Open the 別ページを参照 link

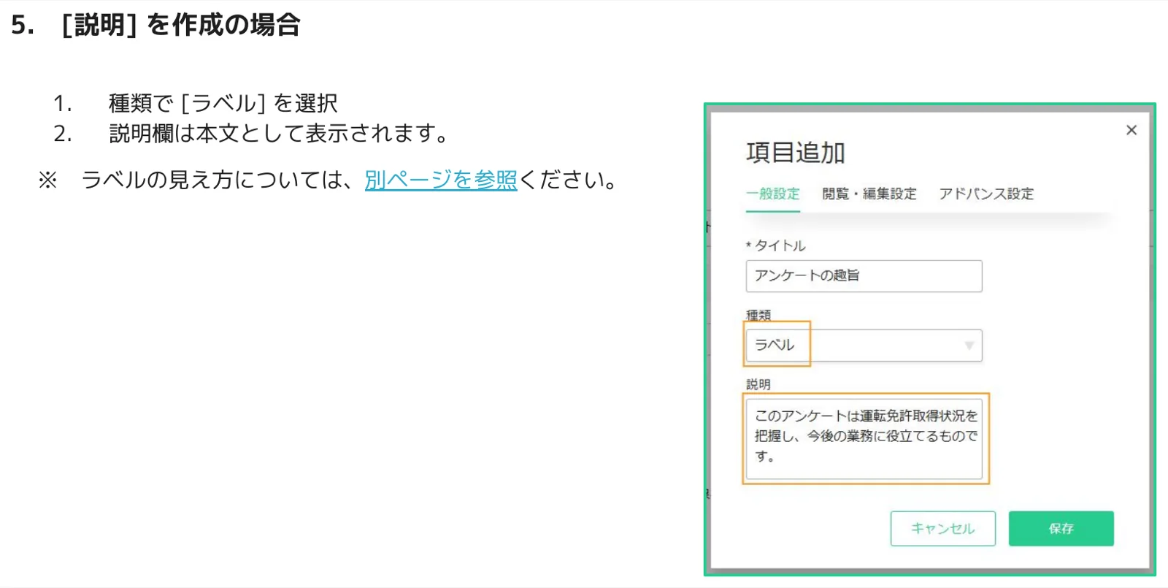441,180
